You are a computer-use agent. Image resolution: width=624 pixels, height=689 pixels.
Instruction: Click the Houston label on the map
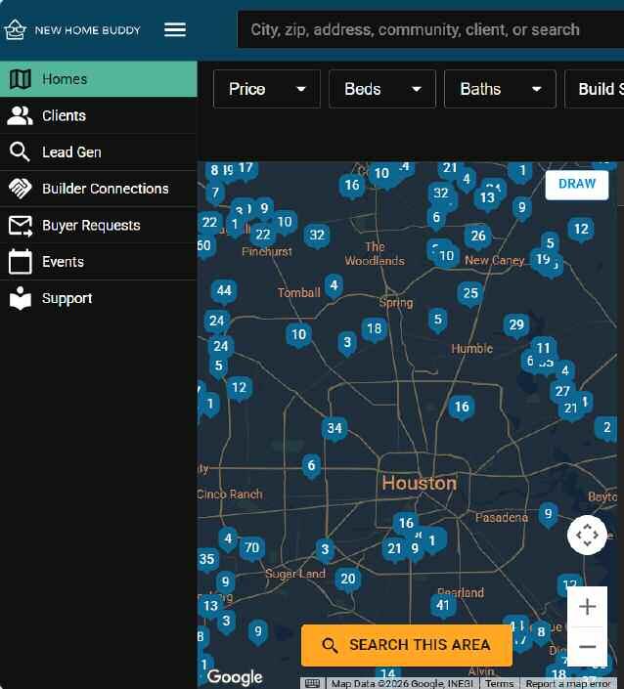point(420,484)
